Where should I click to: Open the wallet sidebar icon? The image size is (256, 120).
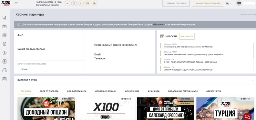coord(5,70)
